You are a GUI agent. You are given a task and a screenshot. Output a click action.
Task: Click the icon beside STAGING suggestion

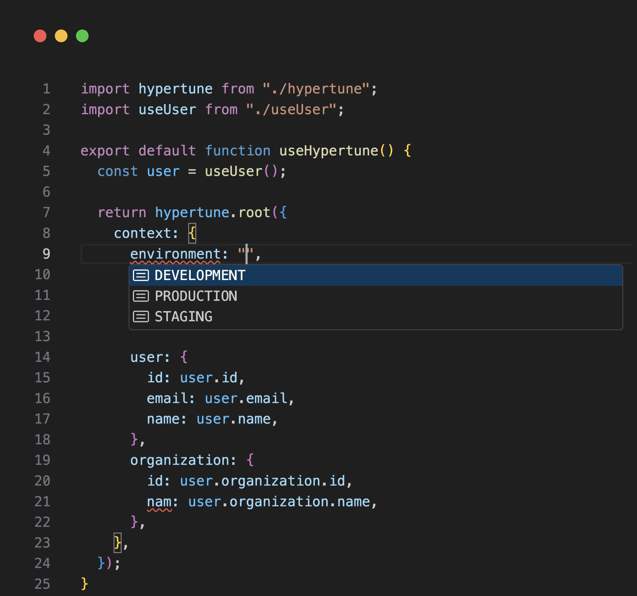(x=141, y=317)
